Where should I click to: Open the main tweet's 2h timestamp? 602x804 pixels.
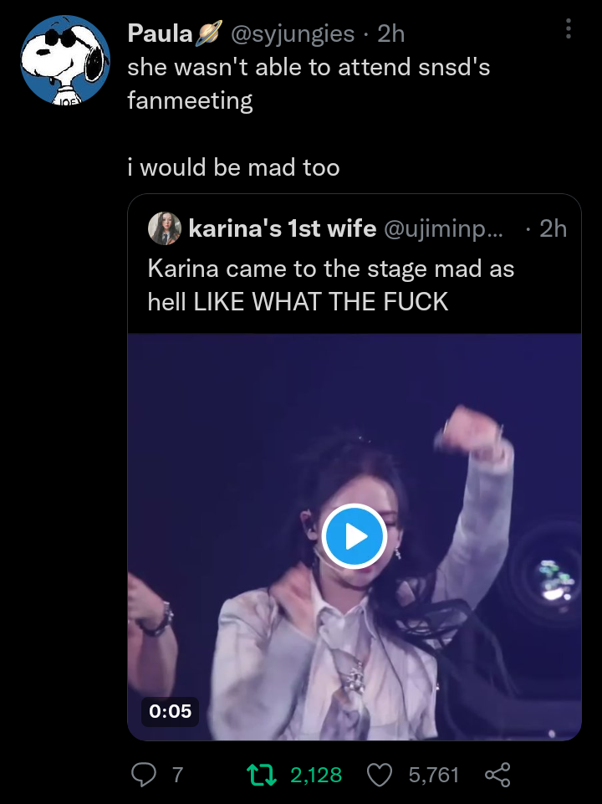[x=390, y=33]
